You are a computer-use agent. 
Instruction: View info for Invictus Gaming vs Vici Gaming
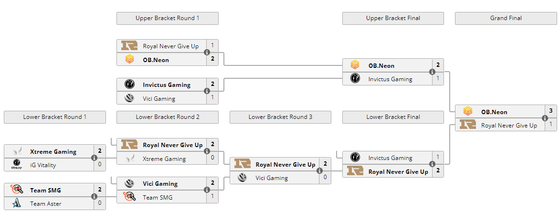tap(207, 92)
